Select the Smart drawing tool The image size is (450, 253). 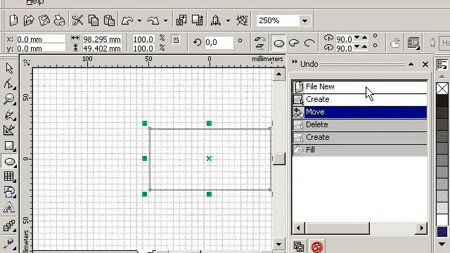click(x=9, y=130)
